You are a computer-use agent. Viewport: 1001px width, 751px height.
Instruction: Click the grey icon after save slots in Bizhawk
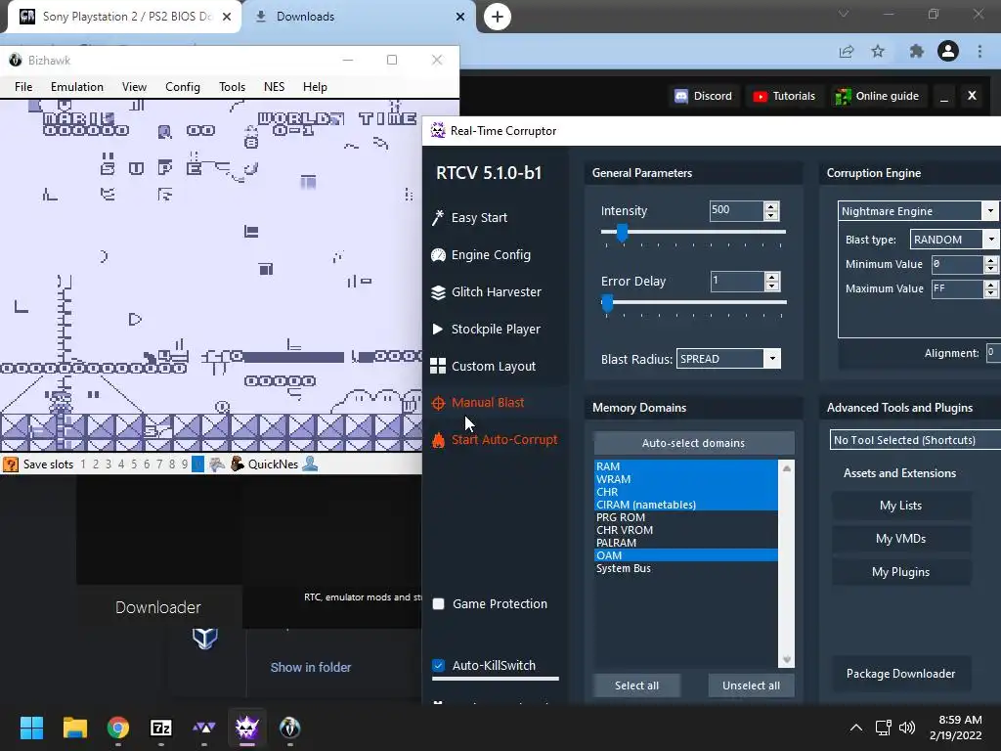pyautogui.click(x=217, y=464)
